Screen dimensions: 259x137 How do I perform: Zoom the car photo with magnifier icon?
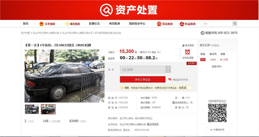pyautogui.click(x=103, y=101)
